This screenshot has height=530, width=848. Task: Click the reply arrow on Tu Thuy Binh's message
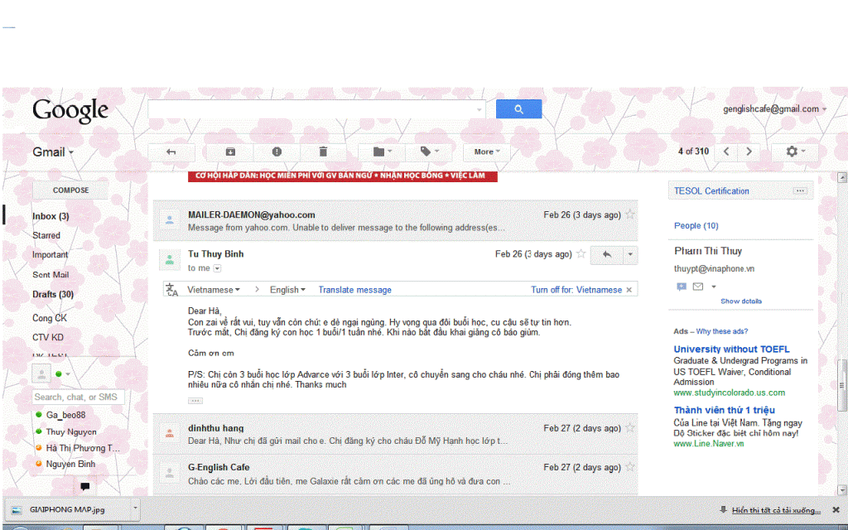(606, 254)
